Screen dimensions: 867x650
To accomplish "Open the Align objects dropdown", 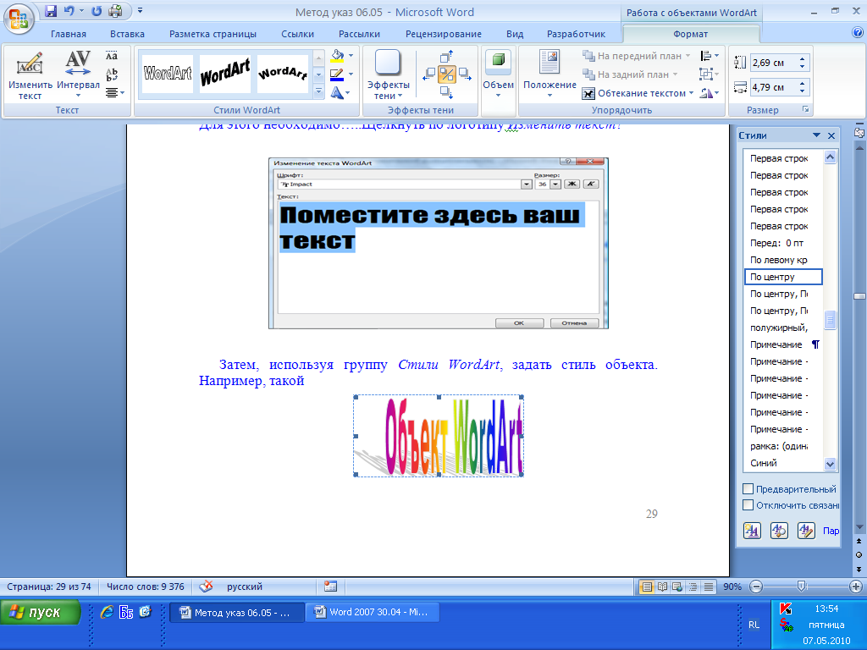I will point(709,56).
